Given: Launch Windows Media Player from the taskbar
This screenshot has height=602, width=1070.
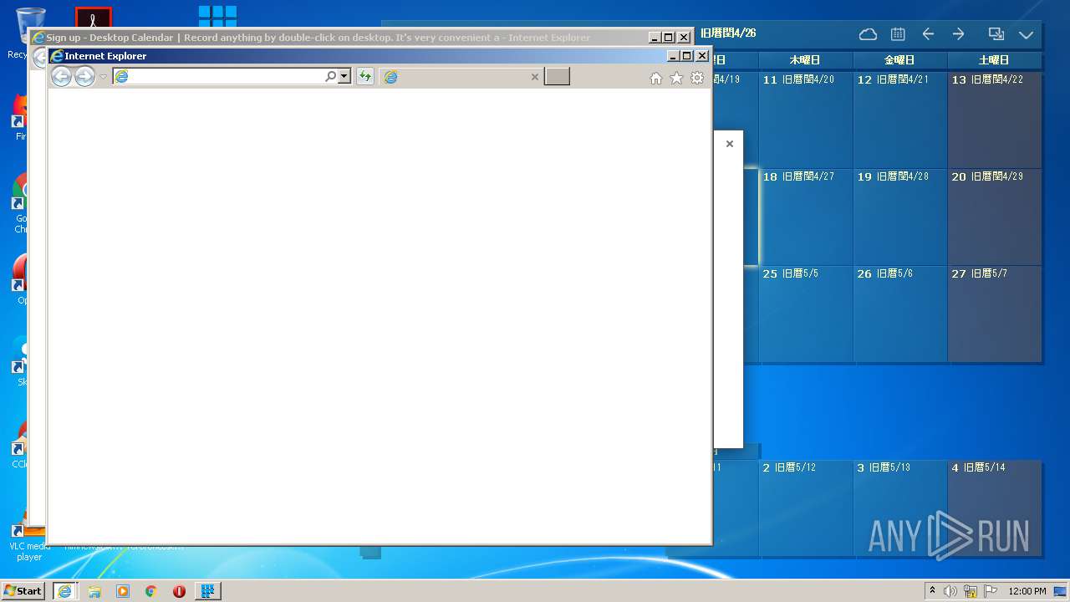Looking at the screenshot, I should (123, 591).
